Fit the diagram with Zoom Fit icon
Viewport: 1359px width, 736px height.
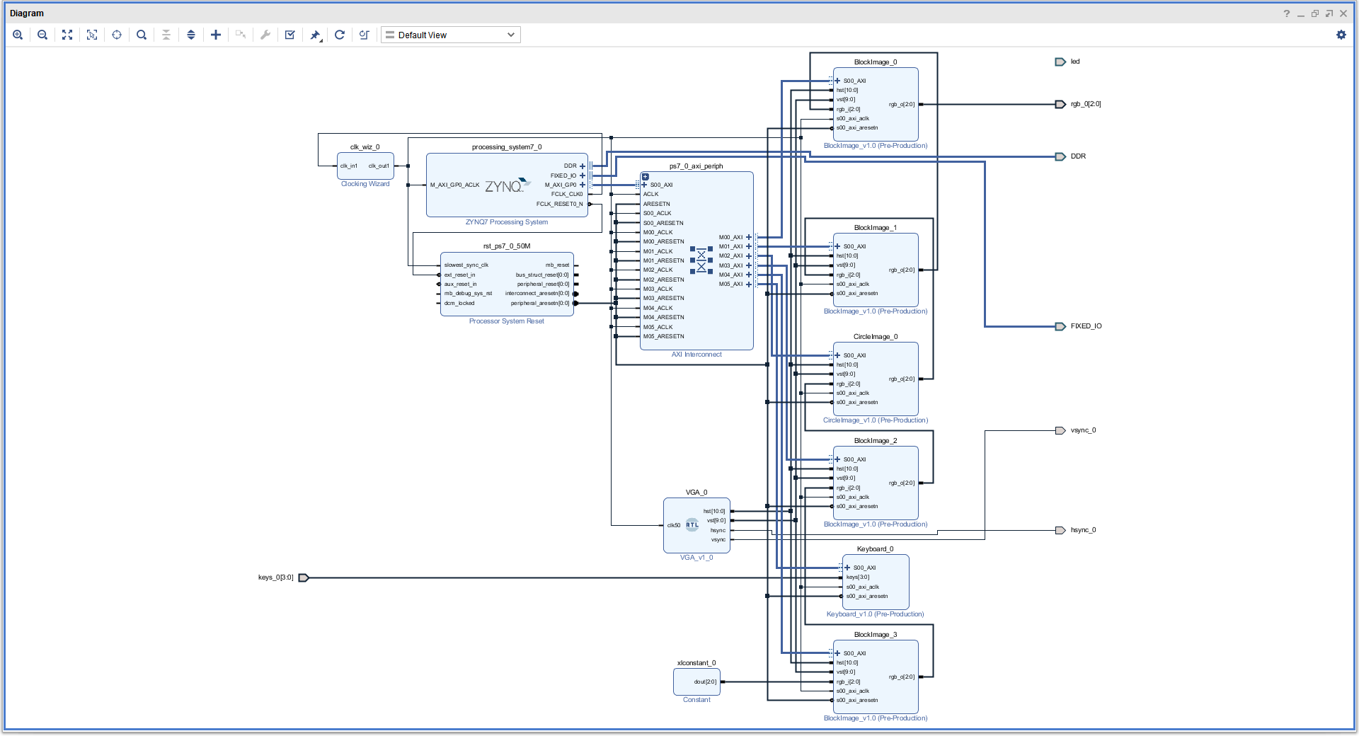click(x=67, y=35)
